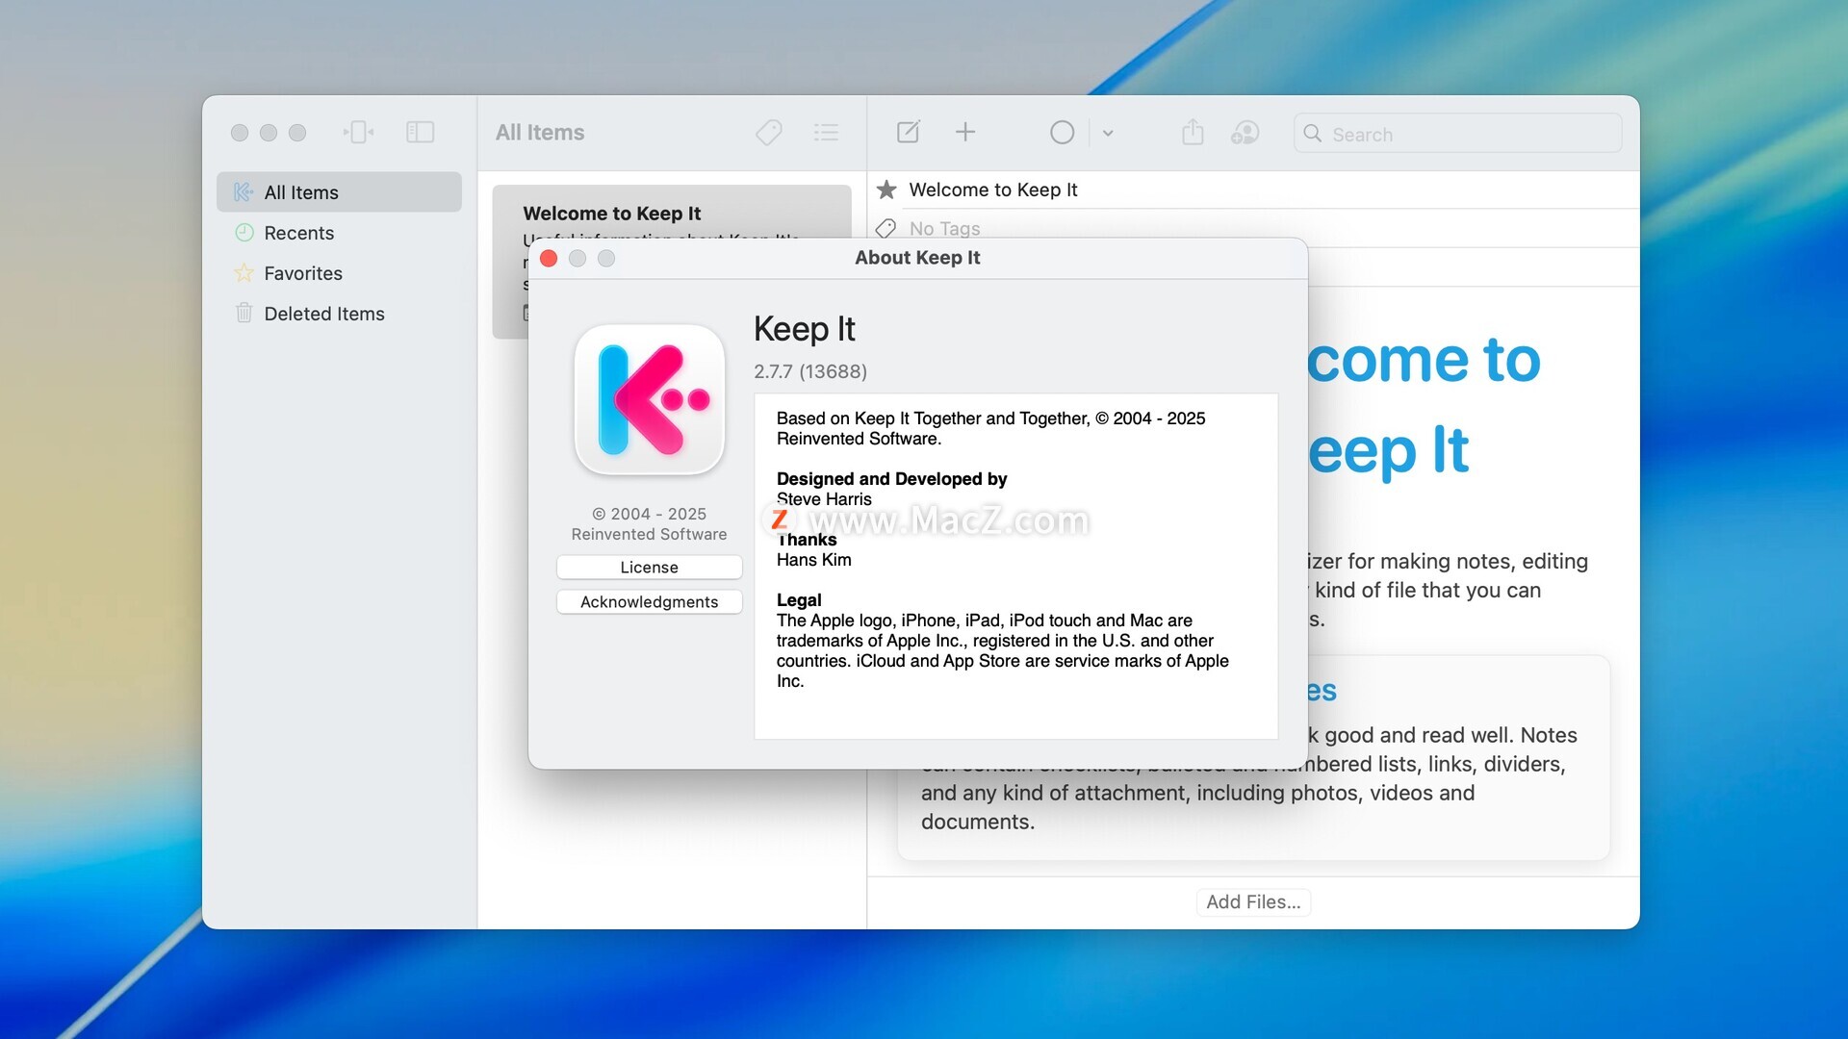Click the share icon in toolbar
The height and width of the screenshot is (1039, 1848).
pyautogui.click(x=1193, y=133)
